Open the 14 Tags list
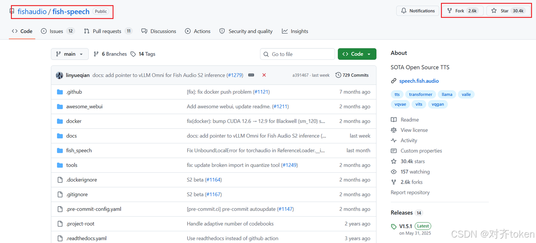 [x=143, y=54]
